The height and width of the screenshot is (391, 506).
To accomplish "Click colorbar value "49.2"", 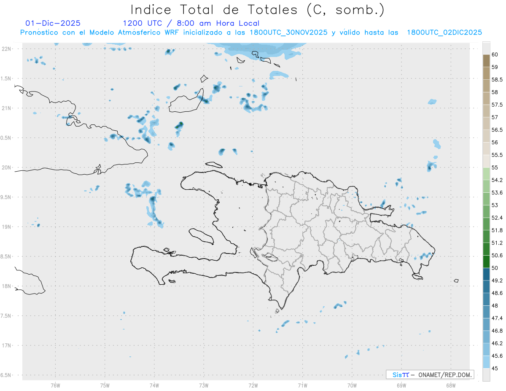I will pos(497,280).
